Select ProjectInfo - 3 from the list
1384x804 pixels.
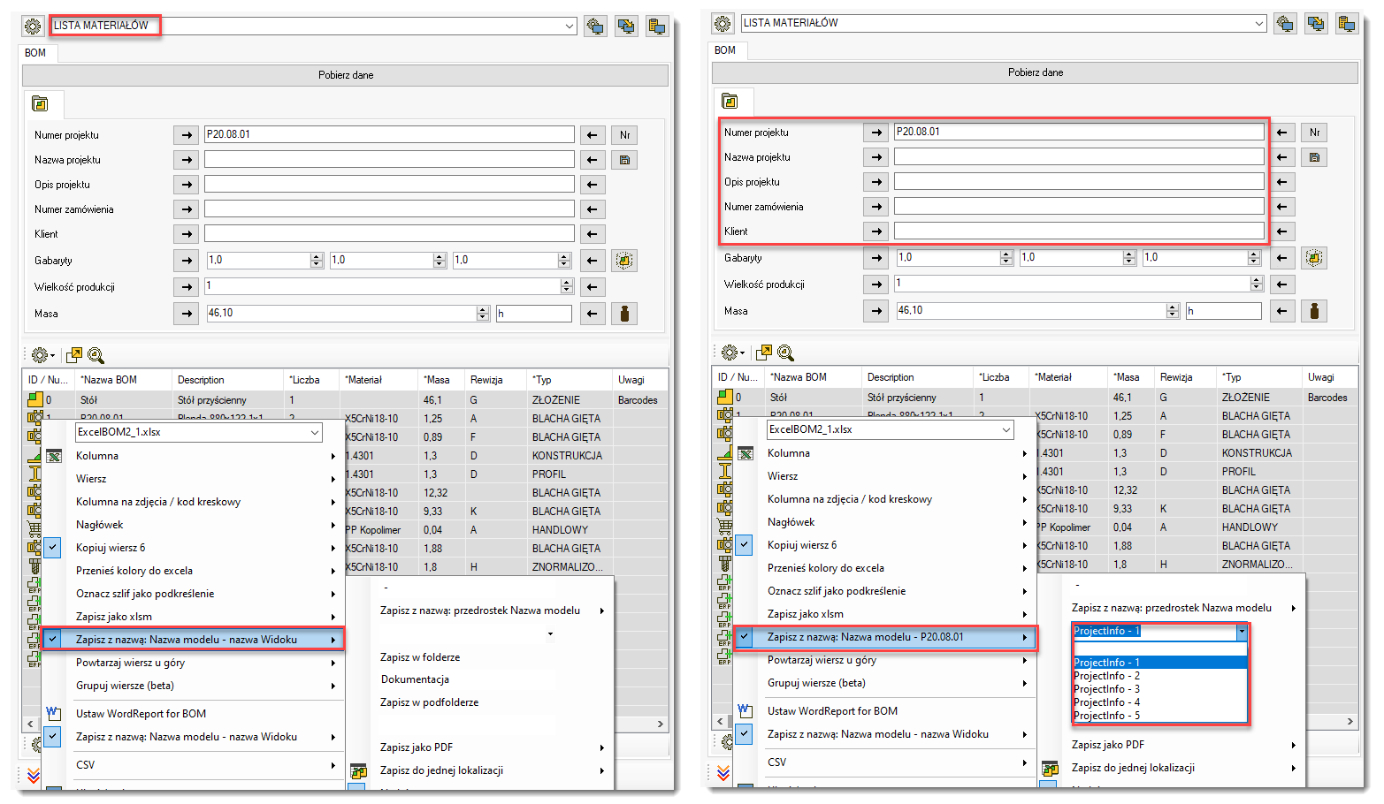click(x=1106, y=689)
